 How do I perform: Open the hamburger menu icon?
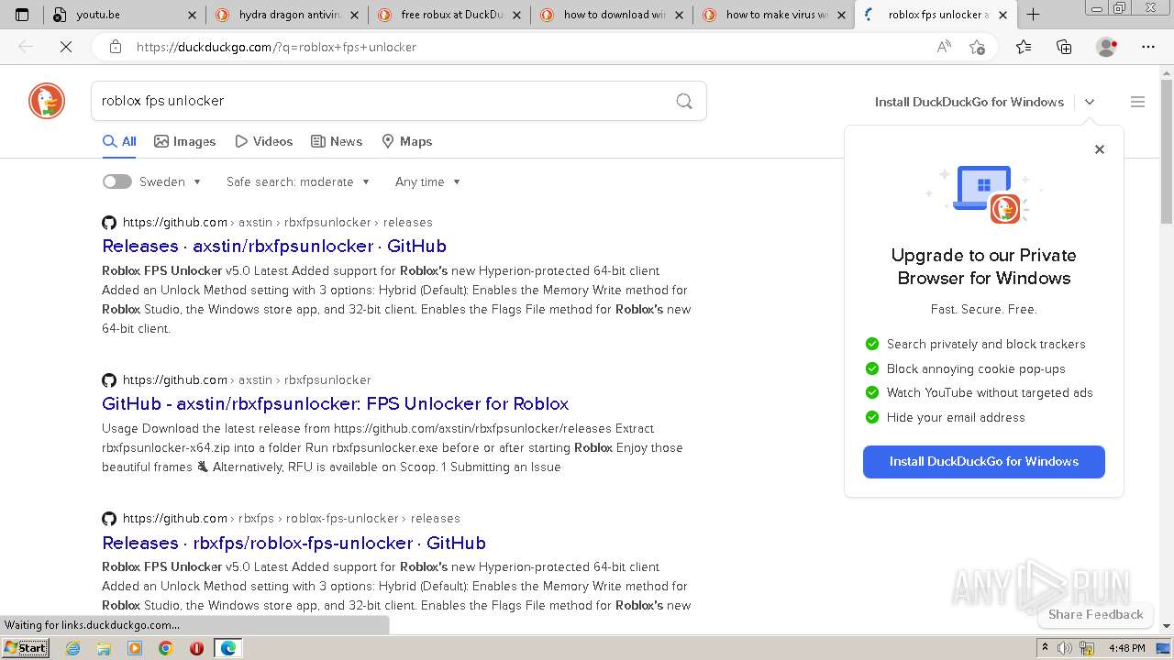[x=1137, y=102]
